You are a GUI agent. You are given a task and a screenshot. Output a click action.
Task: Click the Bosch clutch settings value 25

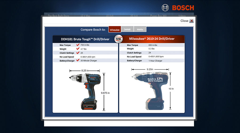tap(82, 53)
